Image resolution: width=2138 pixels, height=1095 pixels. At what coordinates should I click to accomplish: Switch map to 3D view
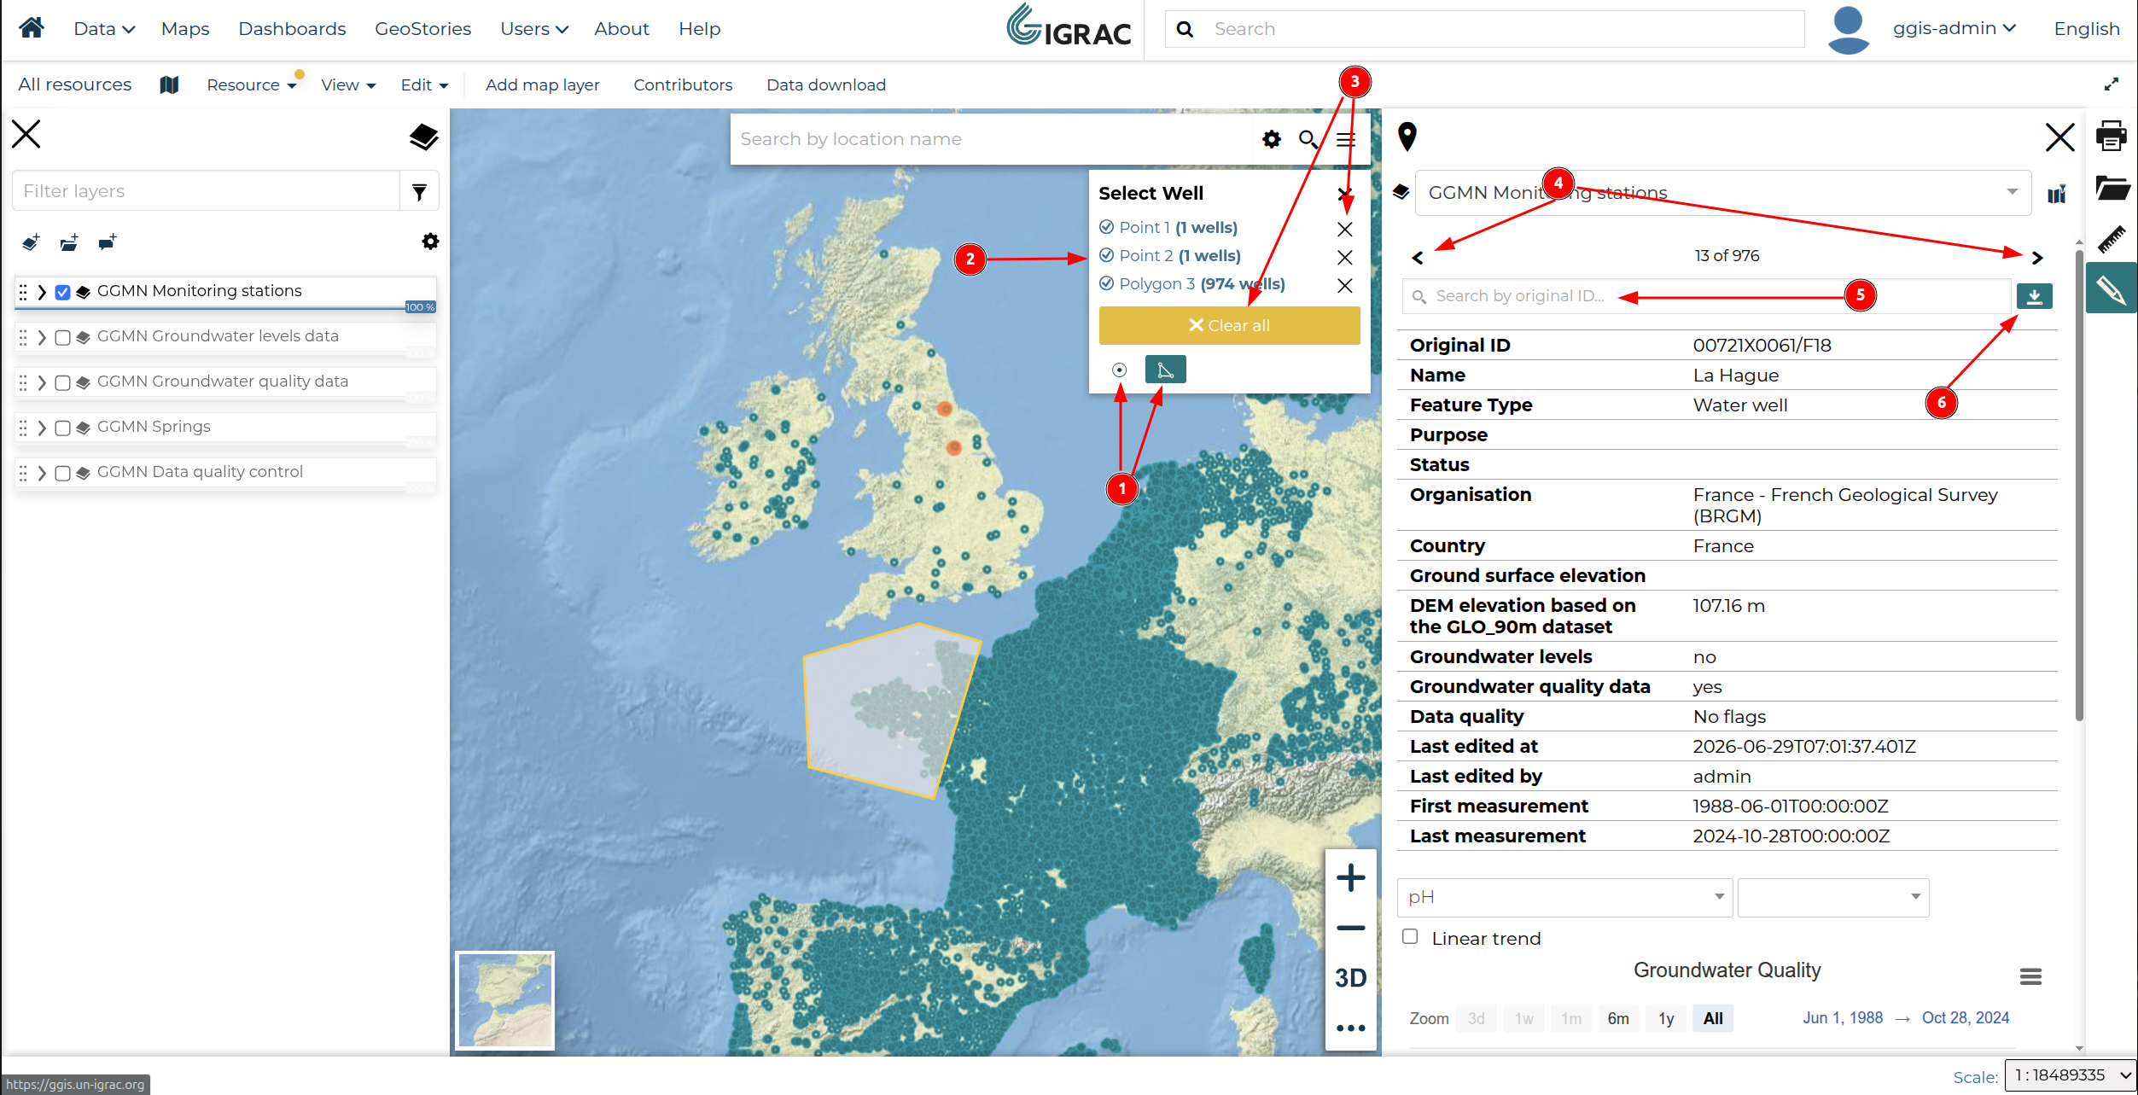tap(1350, 978)
